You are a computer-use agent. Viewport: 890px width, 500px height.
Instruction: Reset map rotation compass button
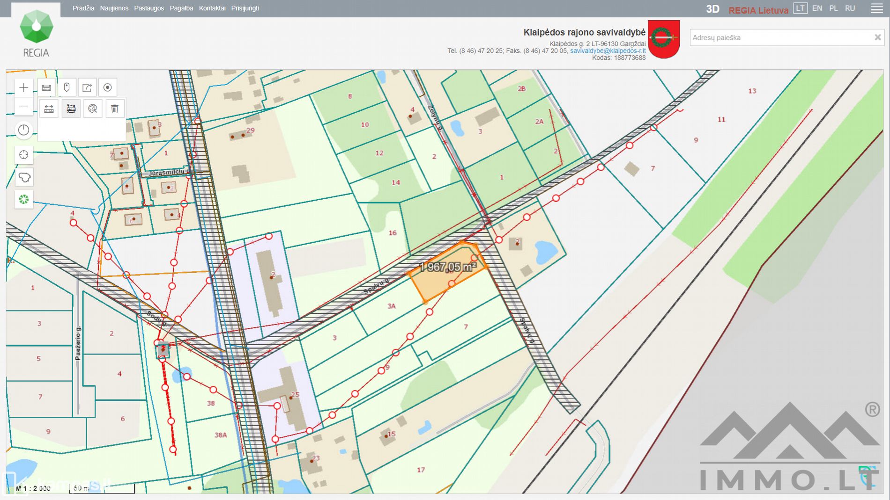[24, 130]
